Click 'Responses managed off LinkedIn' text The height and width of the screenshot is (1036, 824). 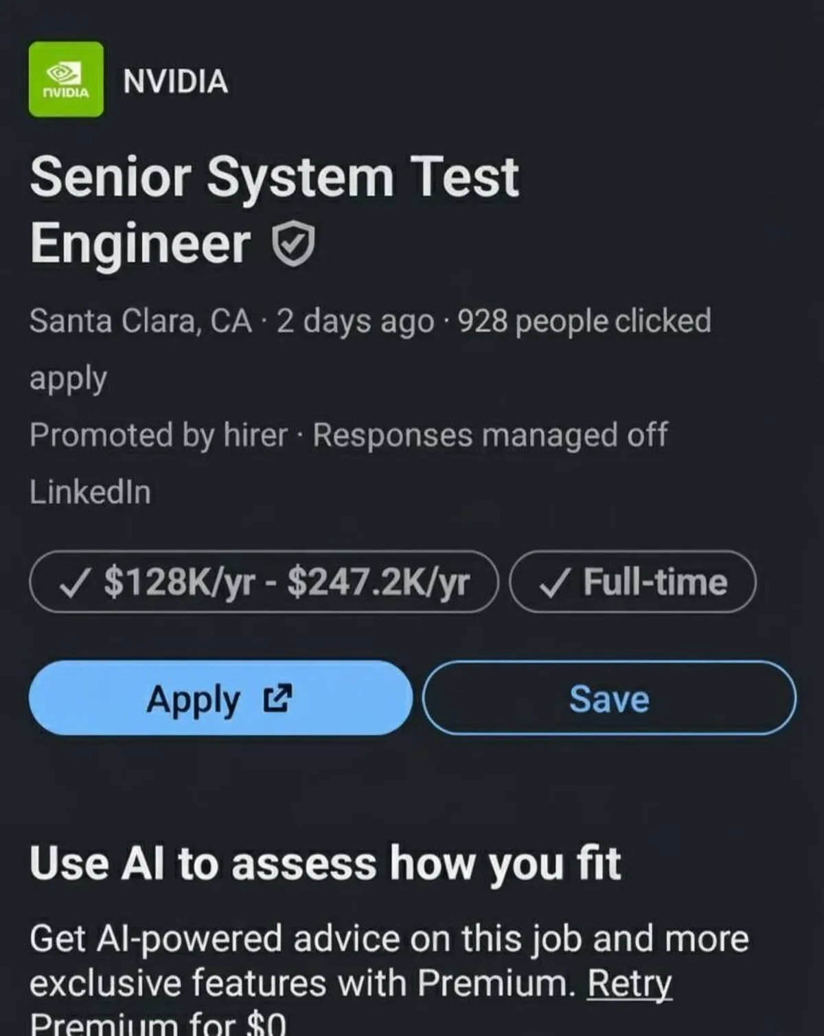click(x=490, y=435)
